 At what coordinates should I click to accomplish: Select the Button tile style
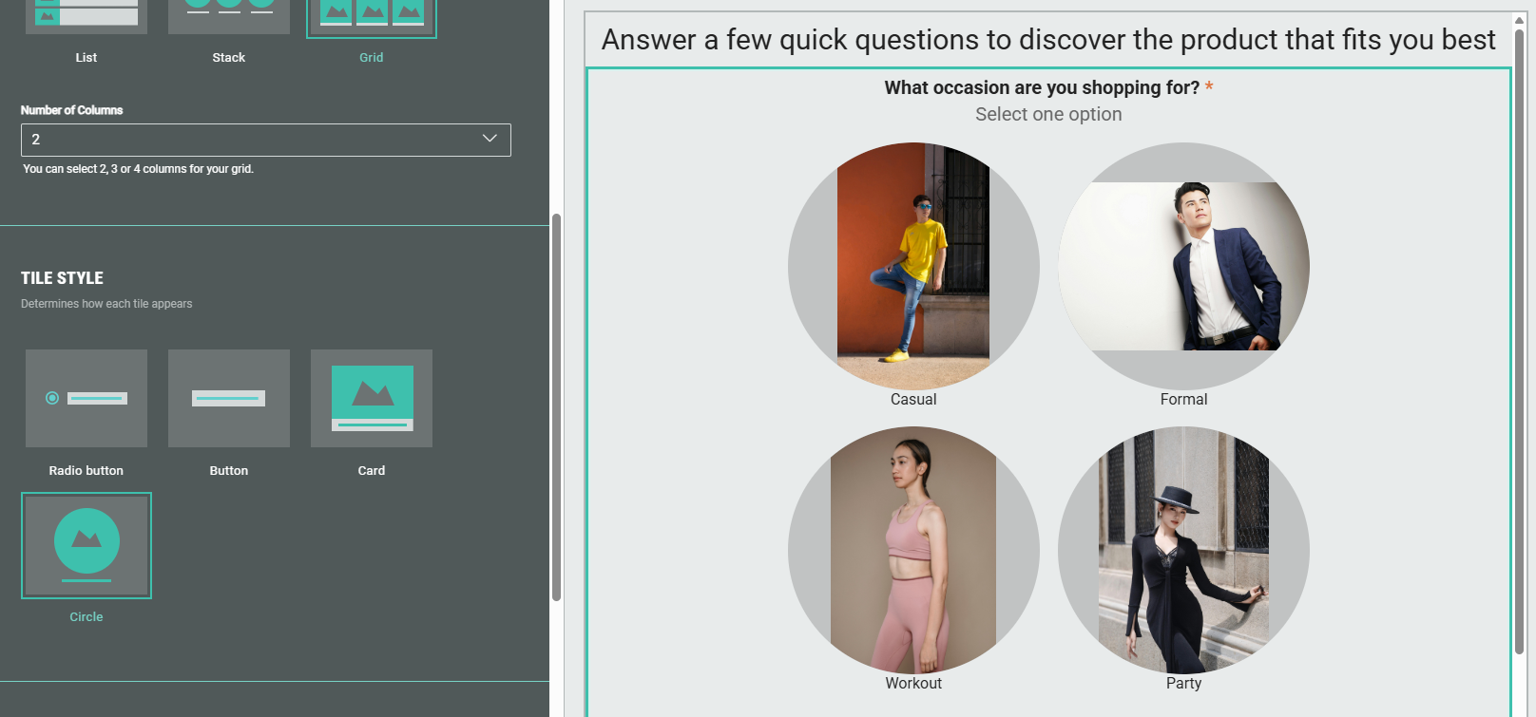click(x=229, y=399)
